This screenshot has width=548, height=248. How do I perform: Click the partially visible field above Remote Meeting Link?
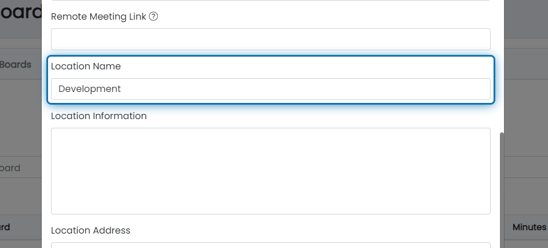click(271, 1)
